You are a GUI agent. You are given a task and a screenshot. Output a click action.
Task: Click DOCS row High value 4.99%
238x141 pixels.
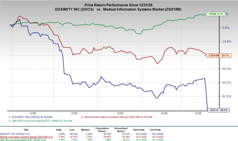coord(62,134)
